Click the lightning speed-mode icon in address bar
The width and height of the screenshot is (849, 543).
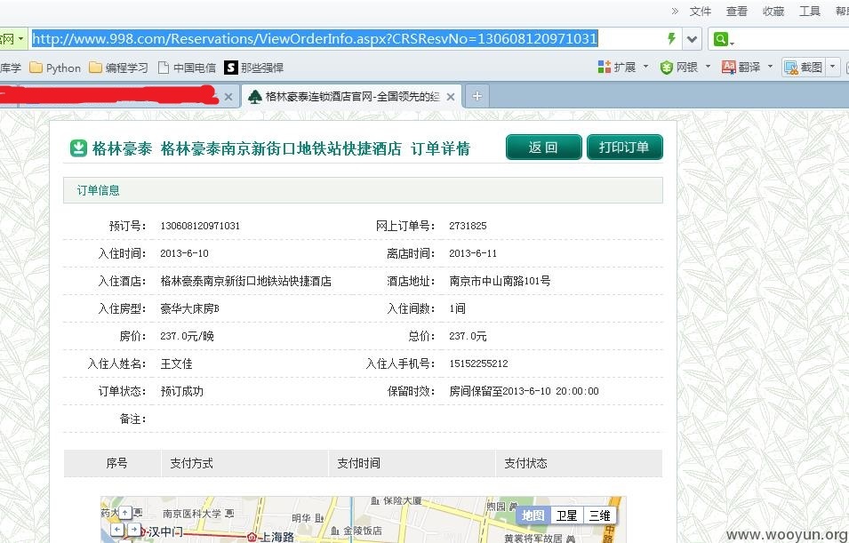coord(671,38)
